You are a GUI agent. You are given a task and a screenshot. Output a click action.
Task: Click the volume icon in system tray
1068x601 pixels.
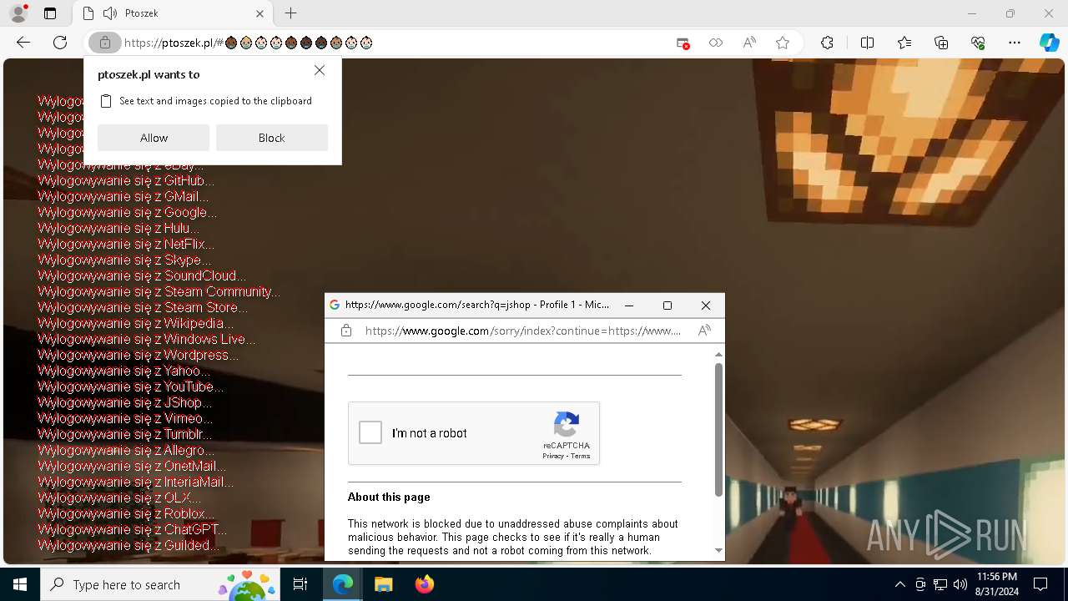click(x=960, y=584)
